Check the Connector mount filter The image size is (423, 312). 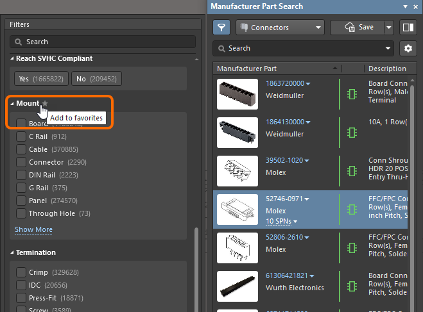pos(21,162)
